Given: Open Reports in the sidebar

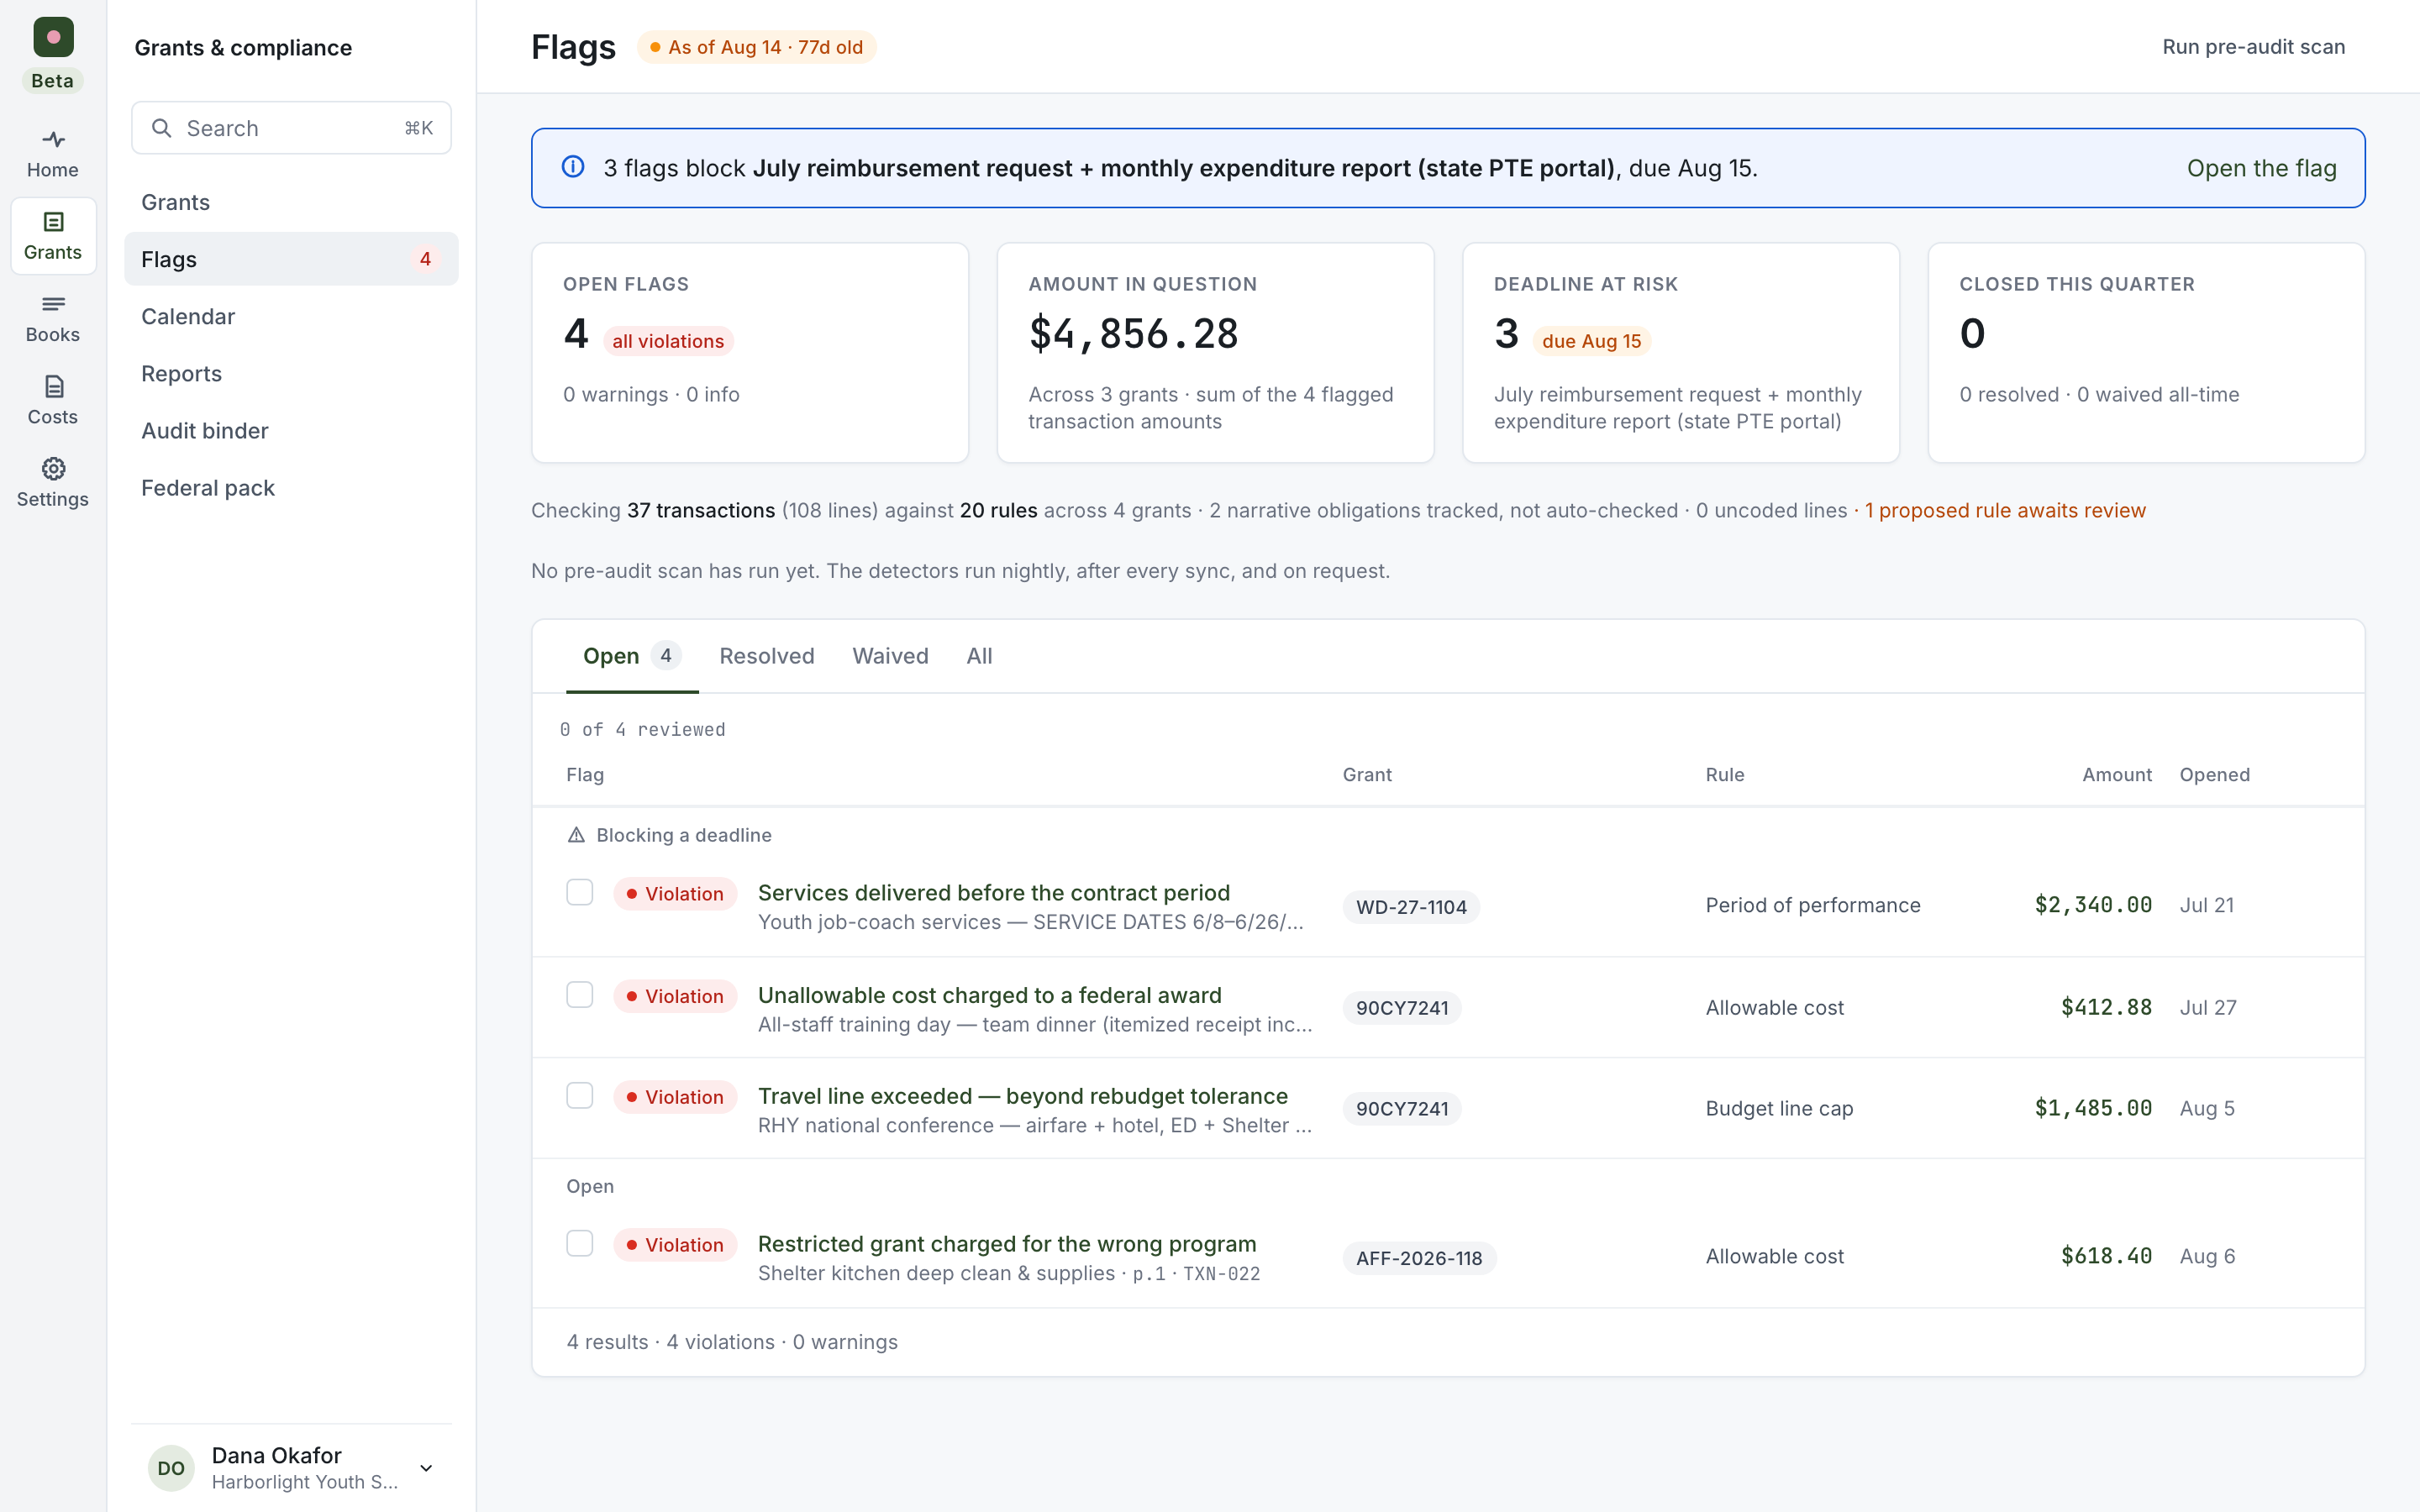Looking at the screenshot, I should coord(291,373).
